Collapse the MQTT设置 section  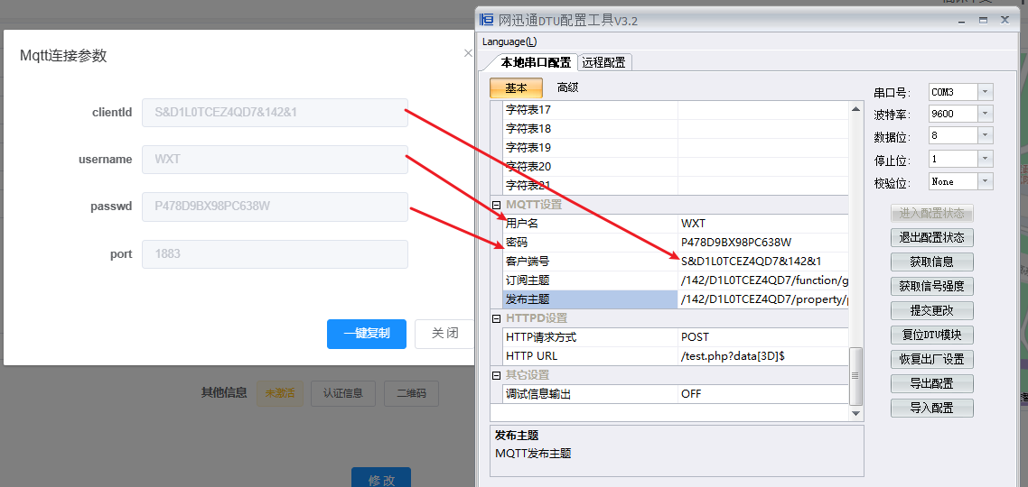coord(496,205)
